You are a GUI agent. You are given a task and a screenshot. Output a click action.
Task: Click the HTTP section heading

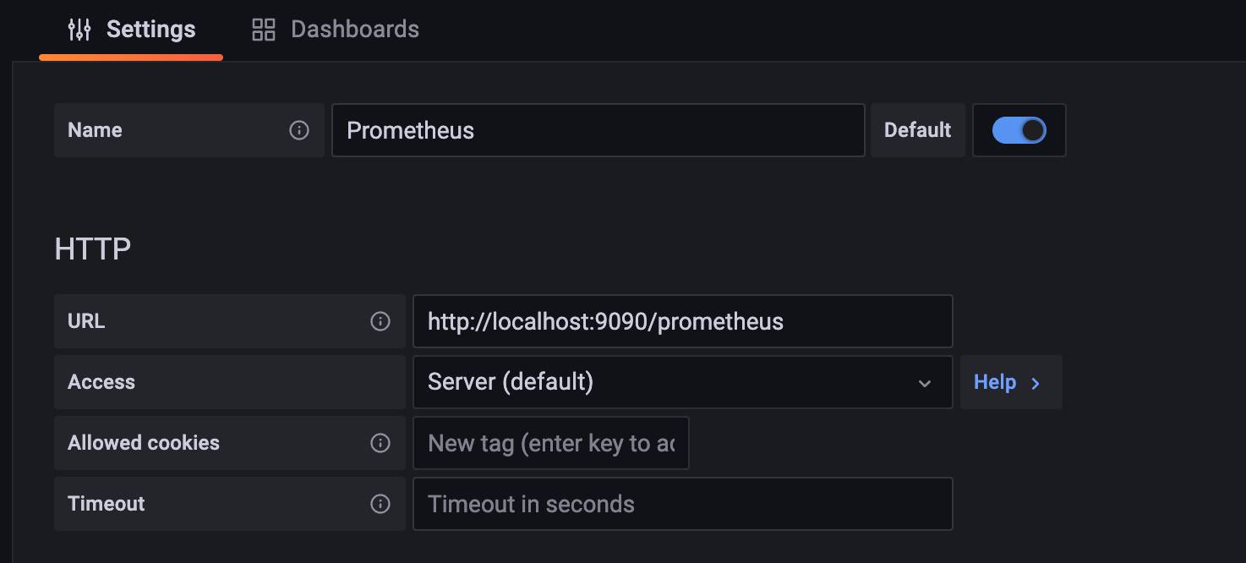[92, 248]
